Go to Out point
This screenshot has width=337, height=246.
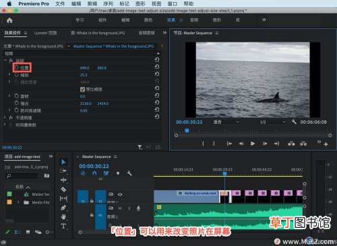[x=277, y=143]
